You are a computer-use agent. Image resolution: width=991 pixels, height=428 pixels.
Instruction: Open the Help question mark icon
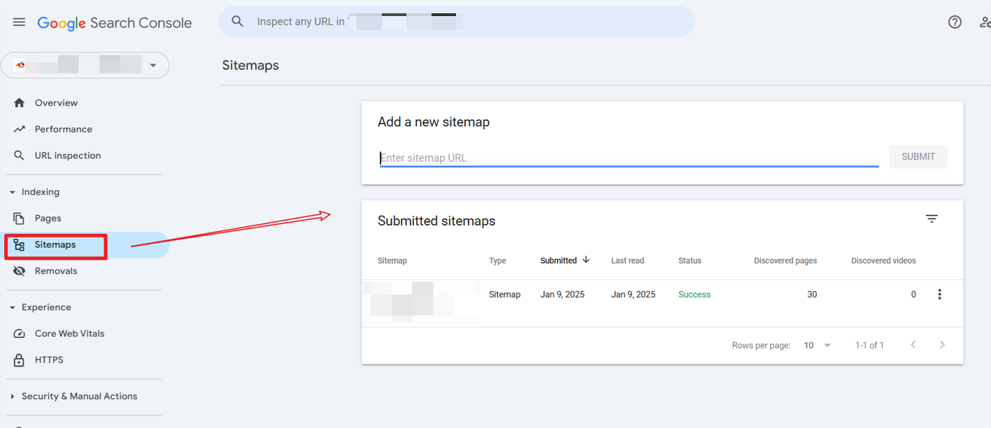pos(955,22)
